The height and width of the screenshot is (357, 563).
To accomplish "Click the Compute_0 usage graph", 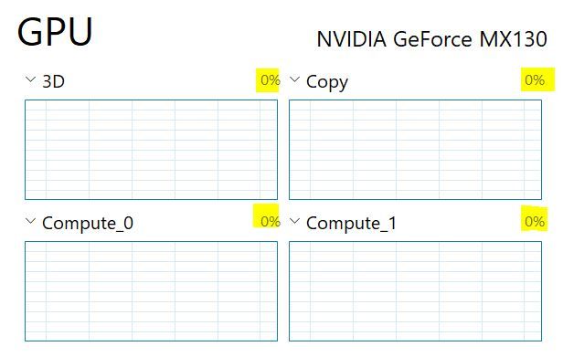I will point(151,291).
